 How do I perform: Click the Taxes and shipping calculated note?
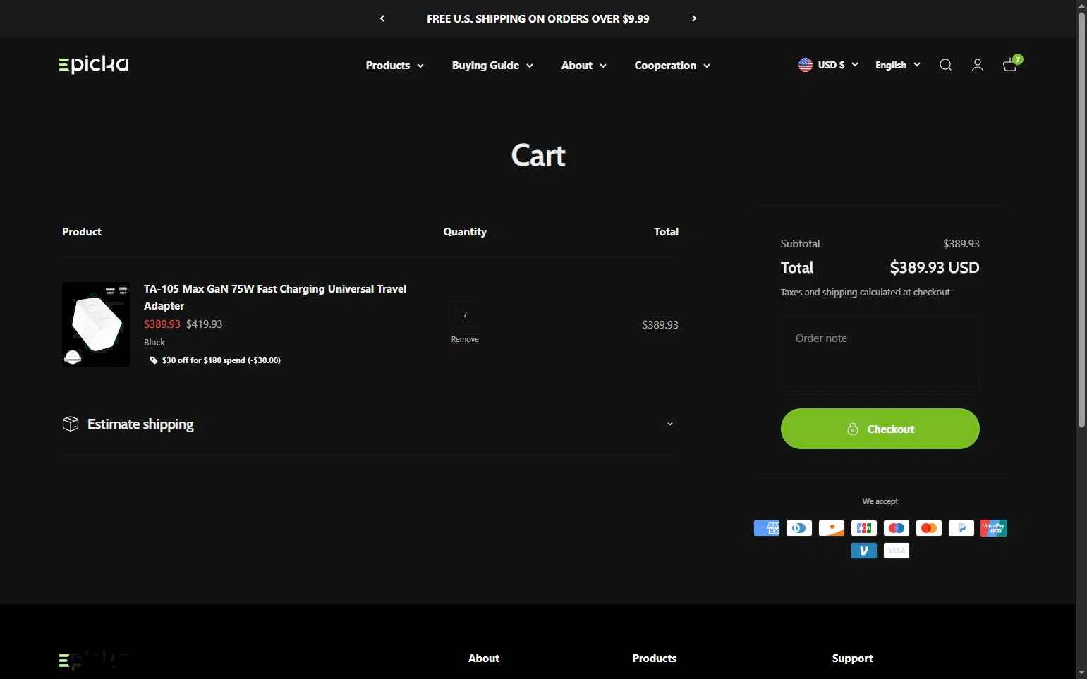[866, 292]
